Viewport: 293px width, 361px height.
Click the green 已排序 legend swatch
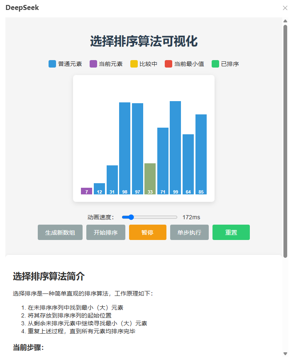coord(215,64)
